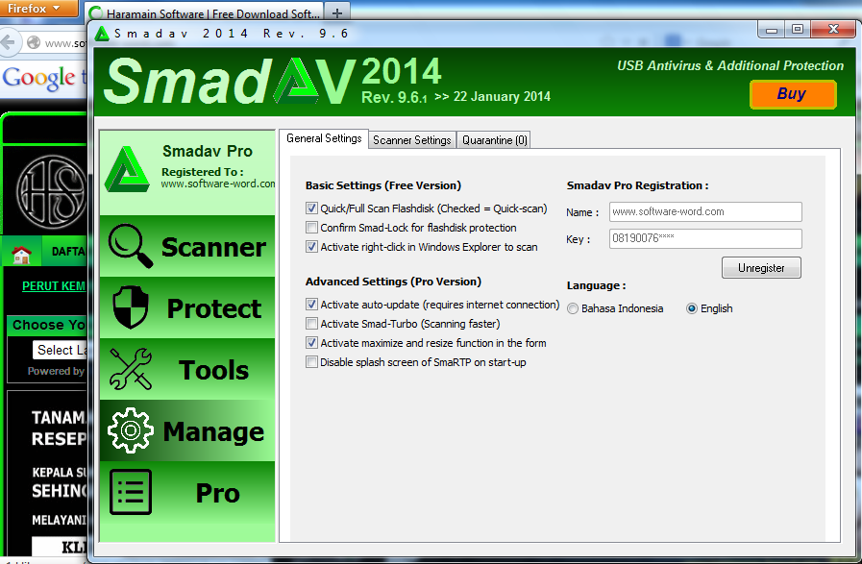Screen dimensions: 862x564
Task: Click the Smadav title bar logo icon
Action: [x=102, y=34]
